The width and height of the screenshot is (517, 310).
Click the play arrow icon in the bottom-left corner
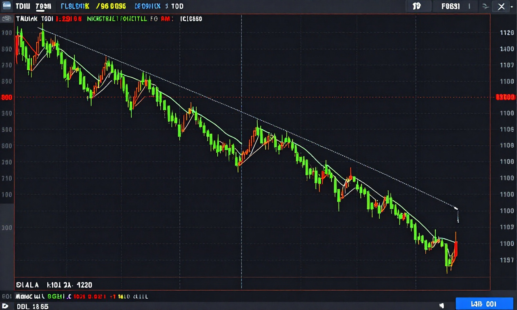(6, 306)
